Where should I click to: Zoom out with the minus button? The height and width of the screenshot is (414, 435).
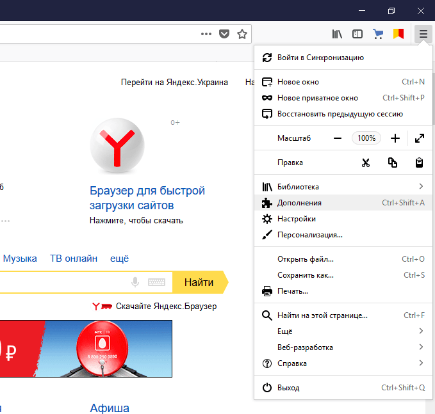click(x=338, y=138)
